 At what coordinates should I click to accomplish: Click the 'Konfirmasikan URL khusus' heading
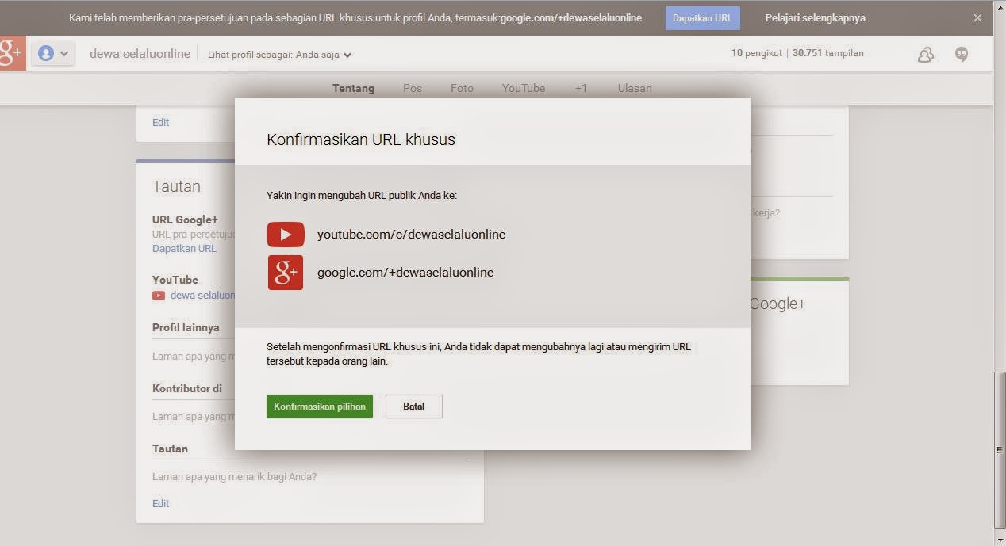361,139
